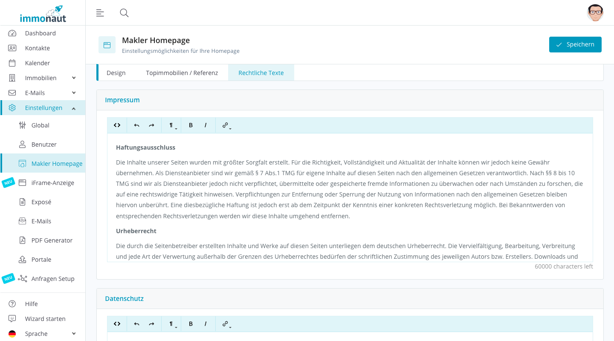The width and height of the screenshot is (614, 341).
Task: Switch to the Design tab
Action: pyautogui.click(x=116, y=72)
